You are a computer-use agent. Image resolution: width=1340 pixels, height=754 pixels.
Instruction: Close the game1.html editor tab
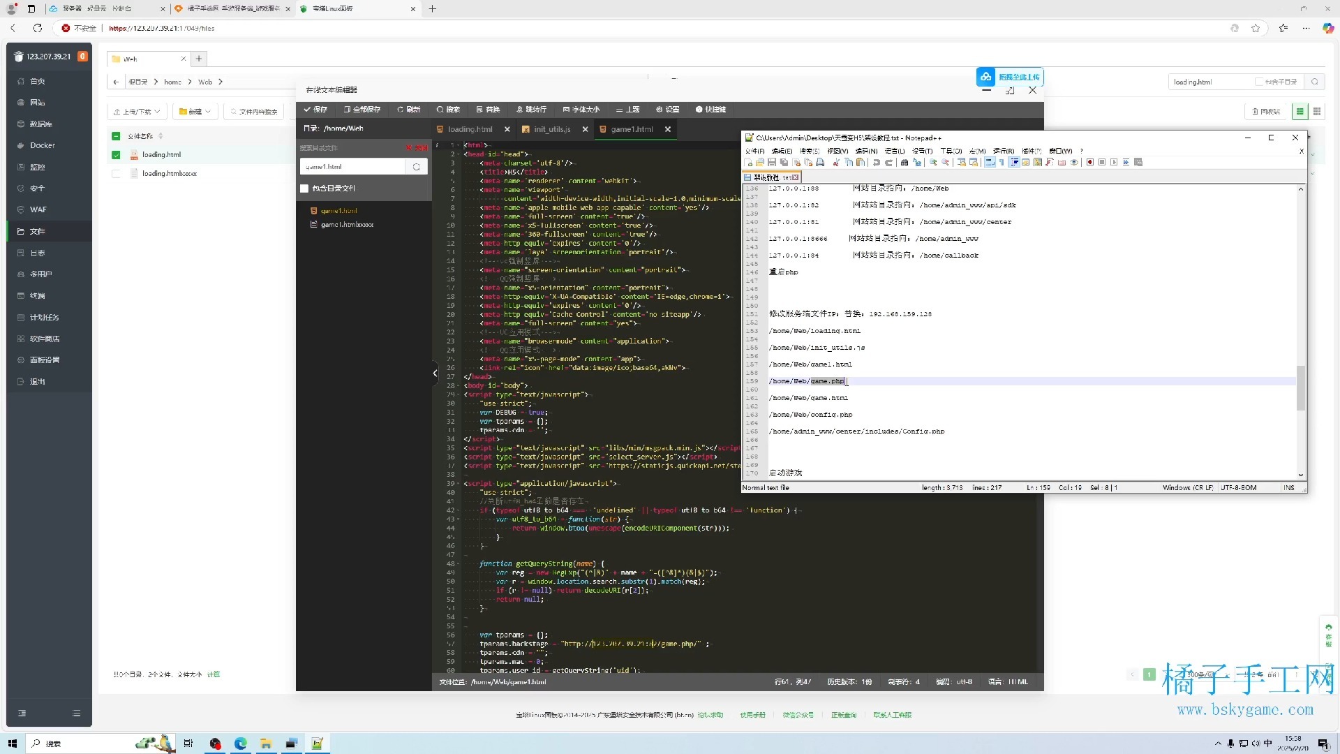(668, 129)
